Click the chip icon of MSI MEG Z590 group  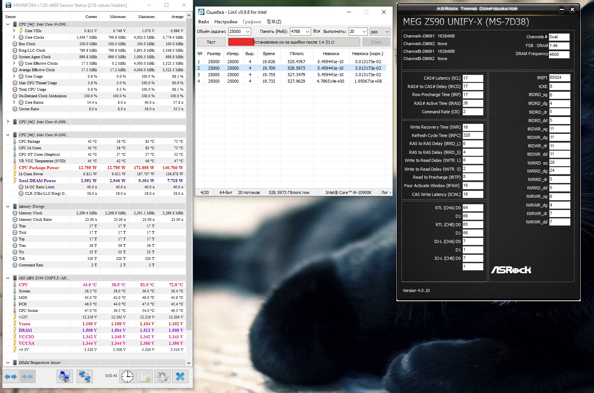[x=15, y=278]
